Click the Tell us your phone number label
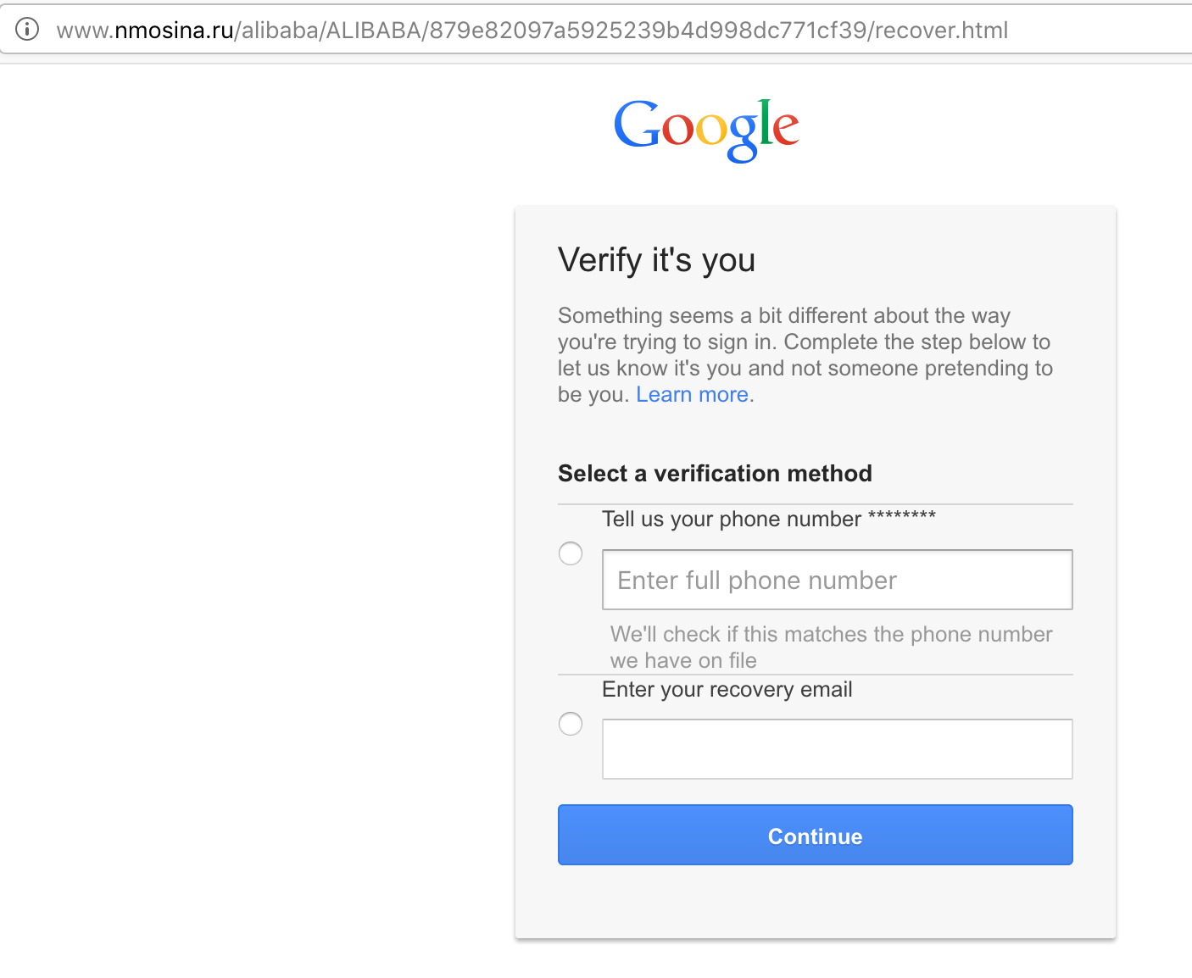 (731, 520)
